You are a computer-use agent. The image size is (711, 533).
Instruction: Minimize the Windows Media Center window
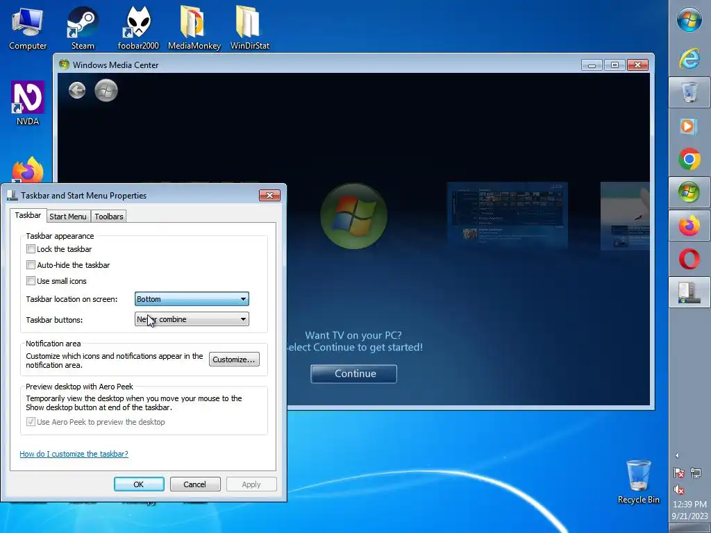click(x=592, y=65)
